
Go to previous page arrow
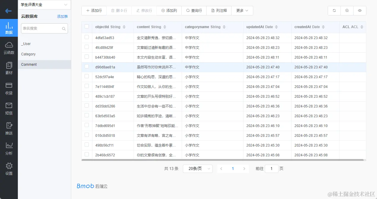[221, 168]
